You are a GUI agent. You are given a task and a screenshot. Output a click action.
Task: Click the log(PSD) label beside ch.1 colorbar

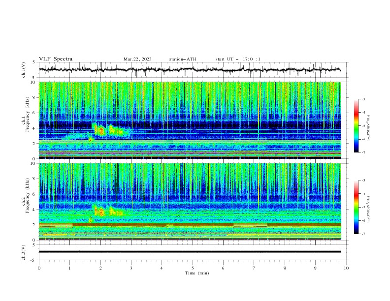click(369, 128)
